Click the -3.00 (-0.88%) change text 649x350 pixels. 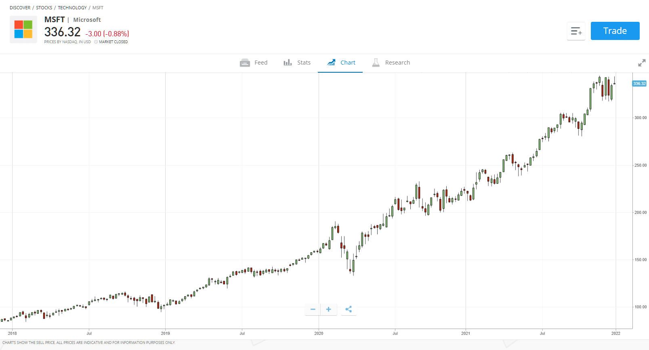pyautogui.click(x=107, y=34)
